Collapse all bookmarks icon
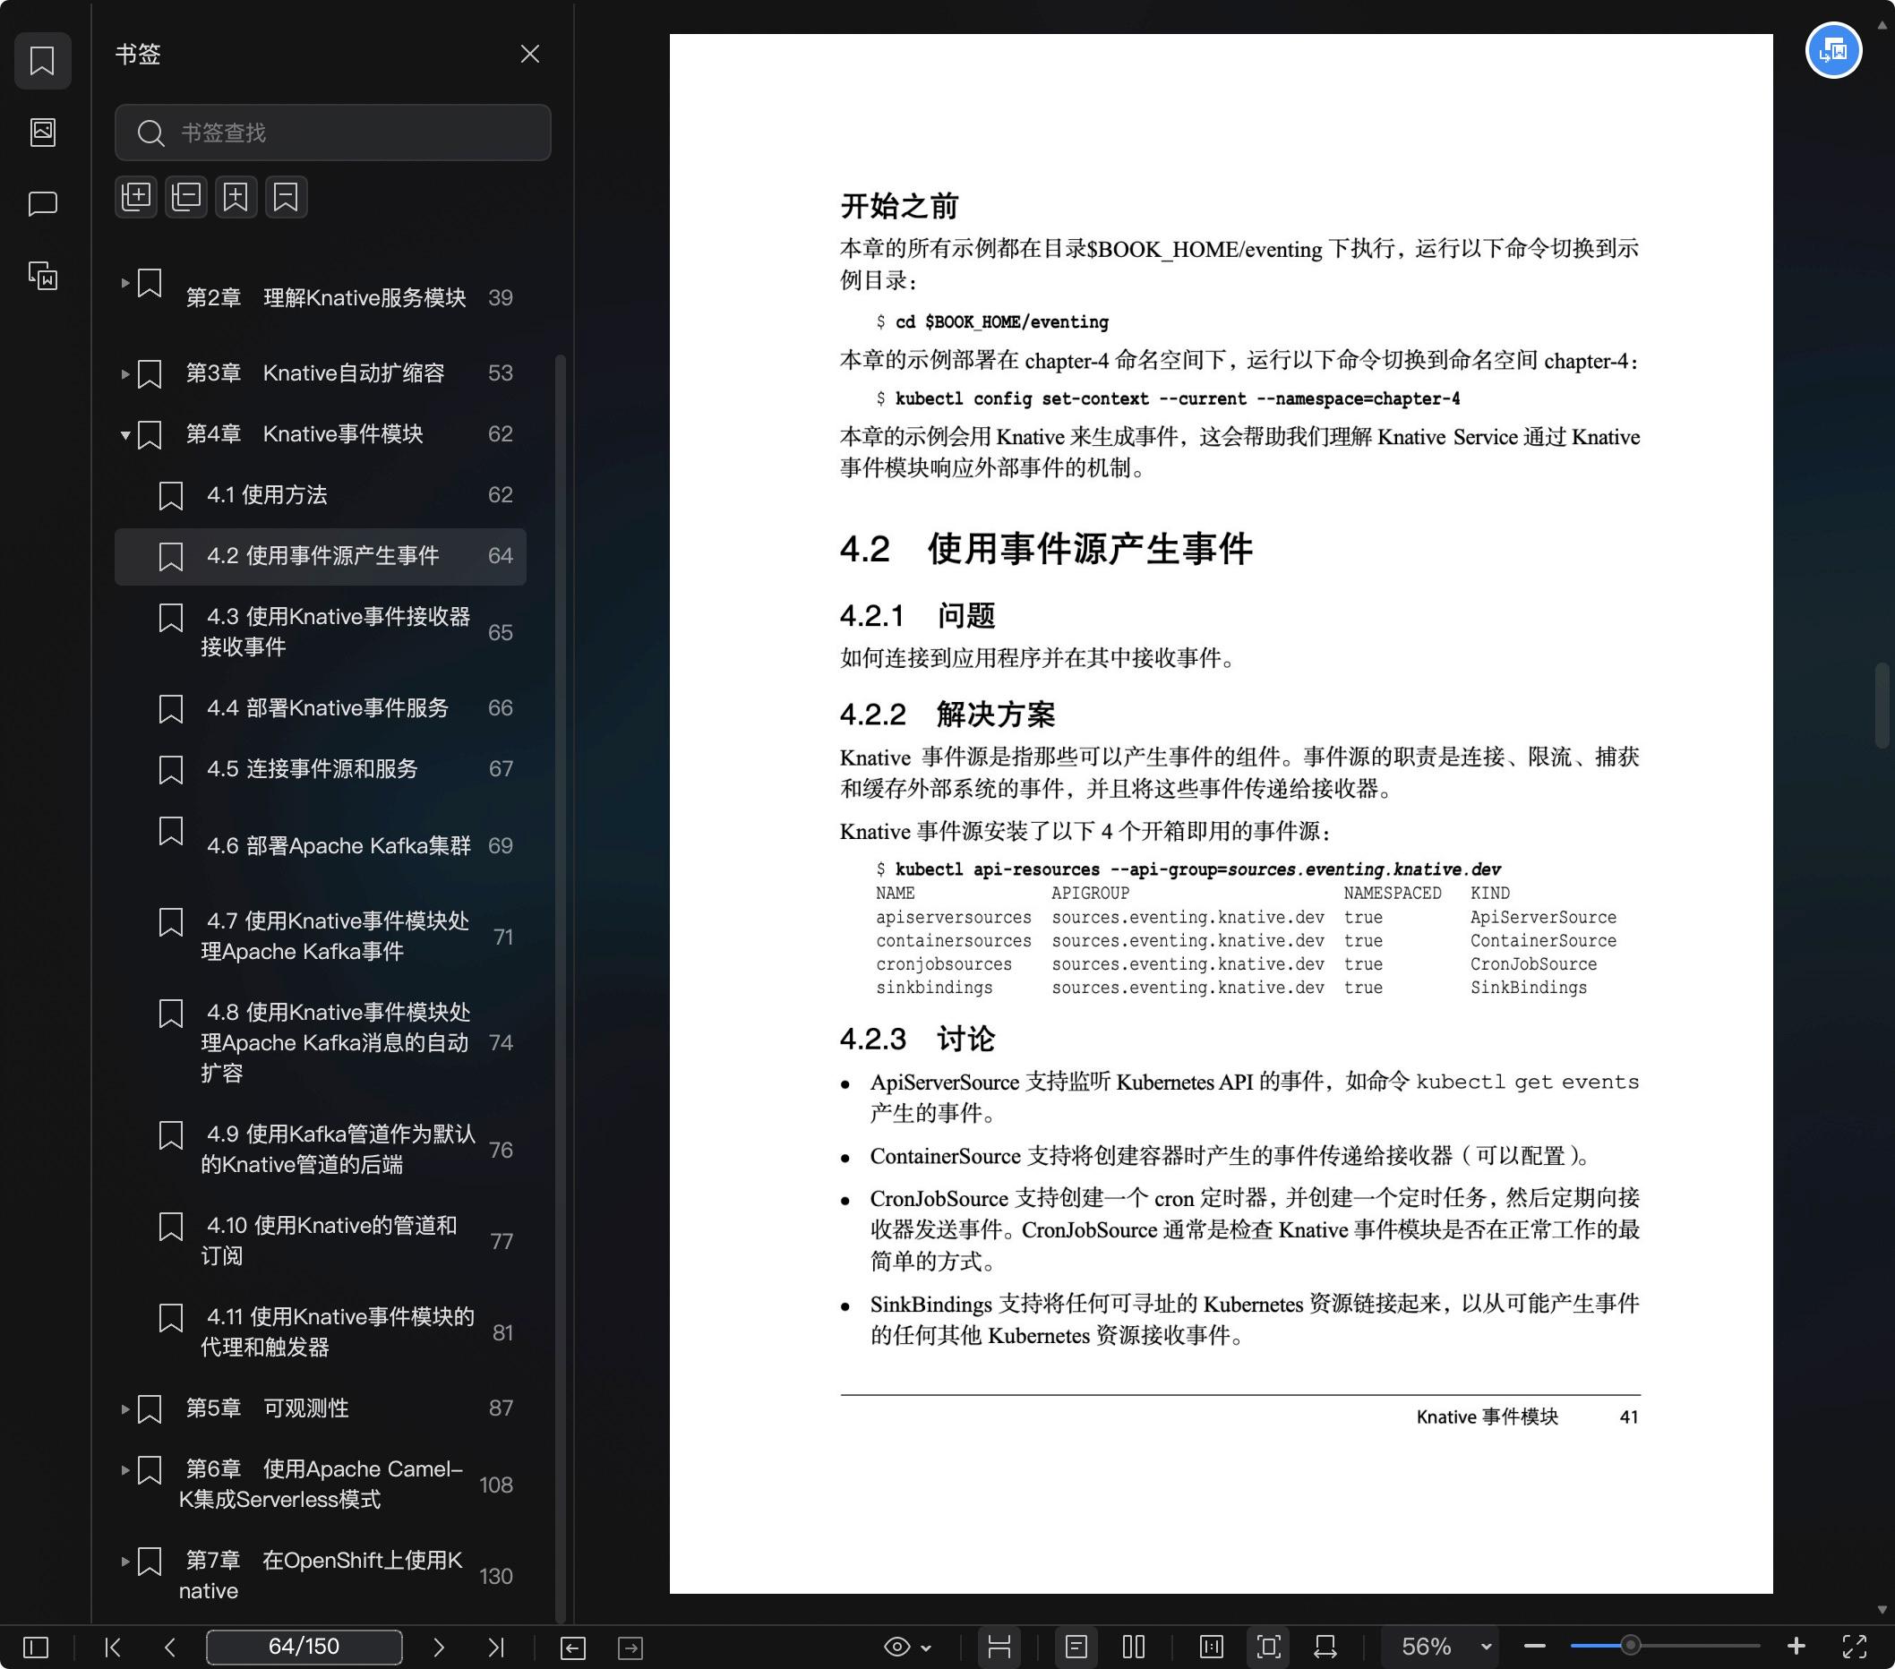 point(186,196)
